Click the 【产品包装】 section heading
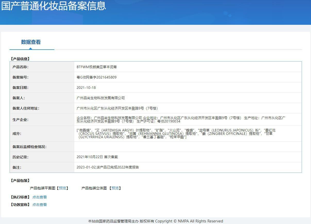Screen dimensions: 311x224 coord(20,181)
